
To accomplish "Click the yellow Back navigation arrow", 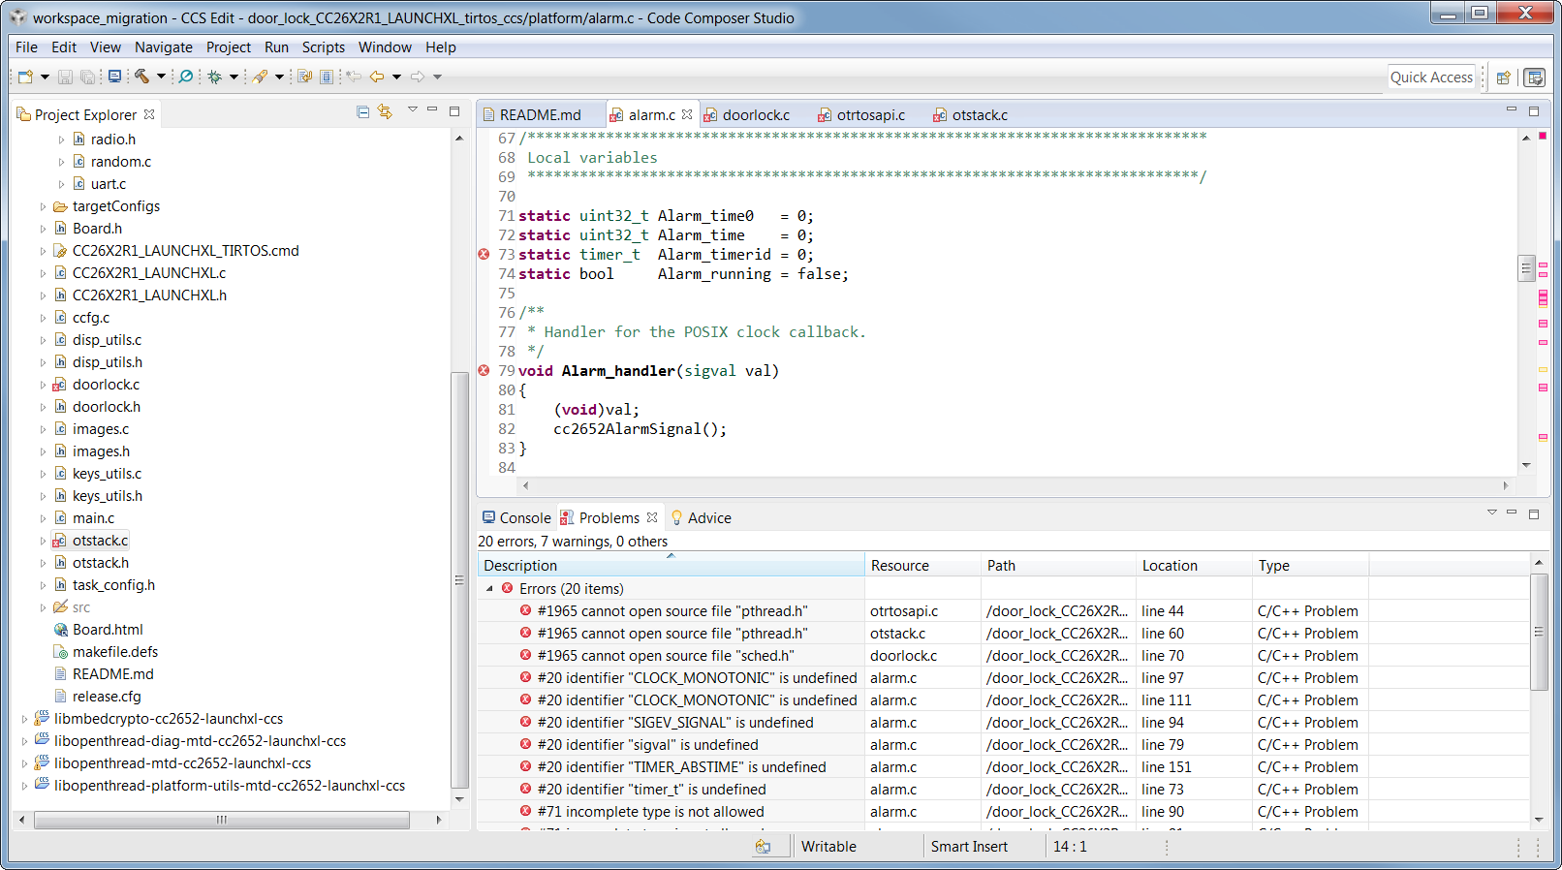I will 377,77.
